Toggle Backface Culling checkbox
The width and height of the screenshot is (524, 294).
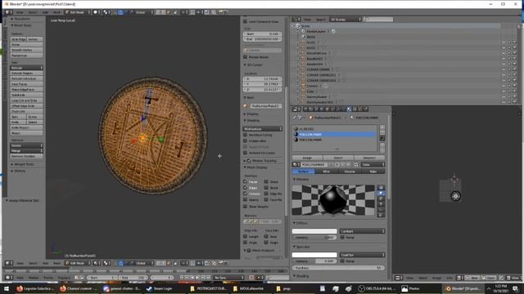pyautogui.click(x=246, y=135)
